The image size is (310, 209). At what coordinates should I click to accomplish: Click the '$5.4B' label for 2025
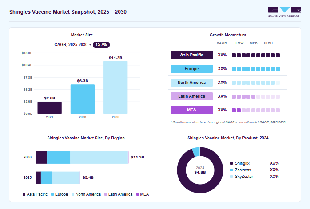[x=88, y=177]
